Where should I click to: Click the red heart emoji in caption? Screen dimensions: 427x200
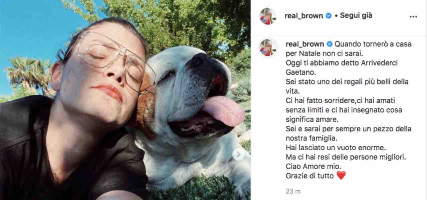point(341,175)
